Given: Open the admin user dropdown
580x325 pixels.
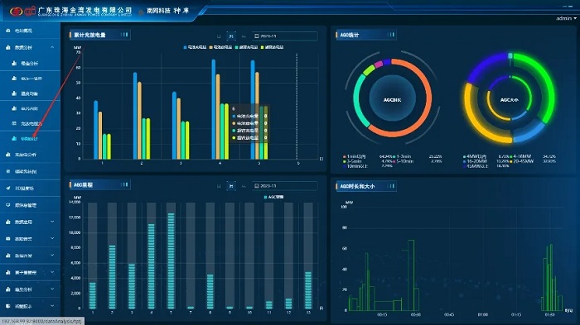Looking at the screenshot, I should coord(566,18).
